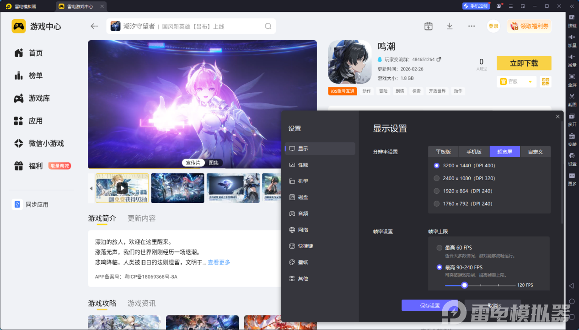Show the QR code for download
This screenshot has width=579, height=330.
545,81
